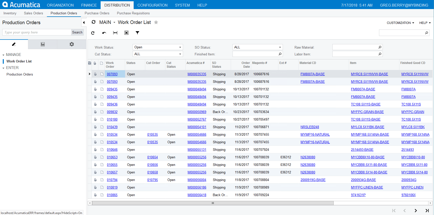Image resolution: width=434 pixels, height=215 pixels.
Task: Click the attachment icon for order 009832
Action: pos(95,112)
